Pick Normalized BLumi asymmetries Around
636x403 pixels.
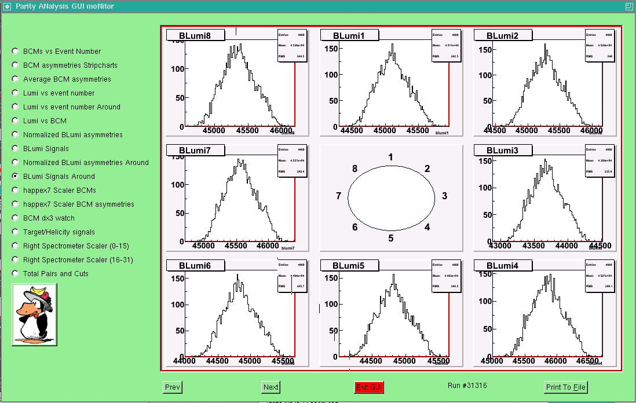coord(16,162)
